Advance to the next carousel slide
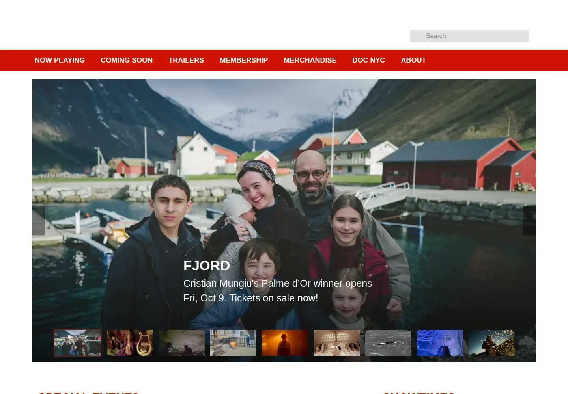 [530, 221]
